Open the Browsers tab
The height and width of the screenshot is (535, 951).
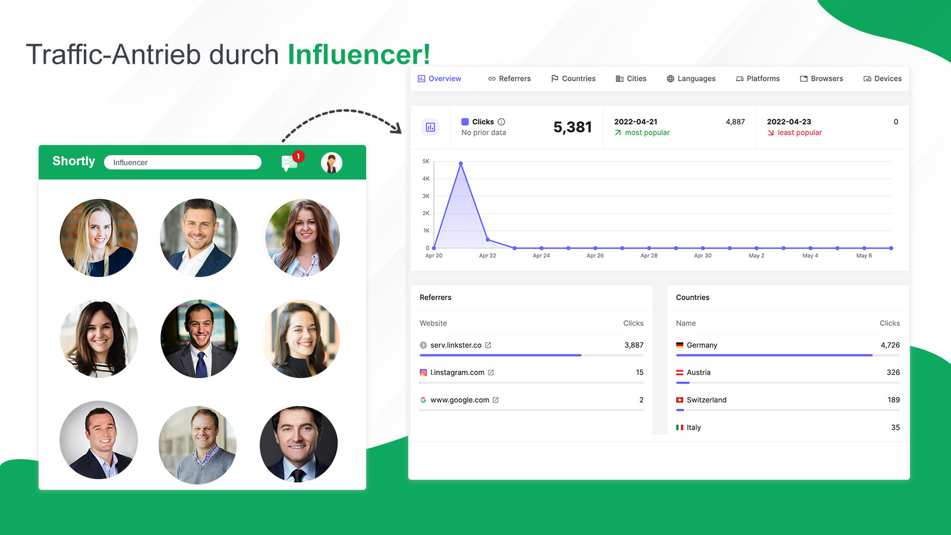point(821,78)
